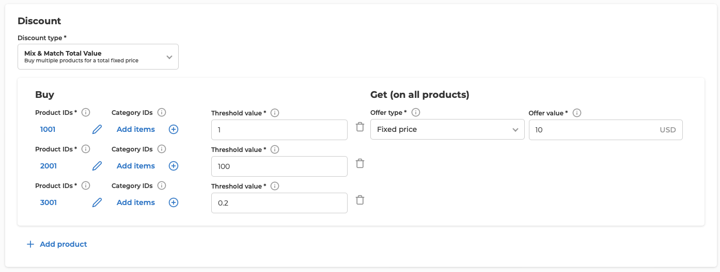The width and height of the screenshot is (720, 272).
Task: Show info tooltip for Offer type
Action: coord(415,112)
